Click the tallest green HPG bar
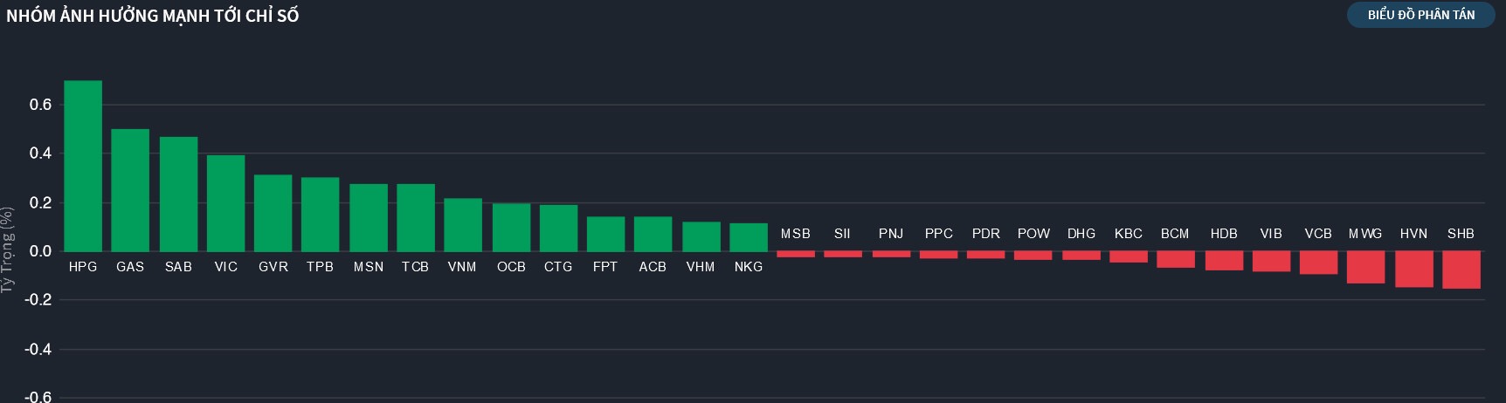Screen dimensions: 1506x403 [x=83, y=166]
